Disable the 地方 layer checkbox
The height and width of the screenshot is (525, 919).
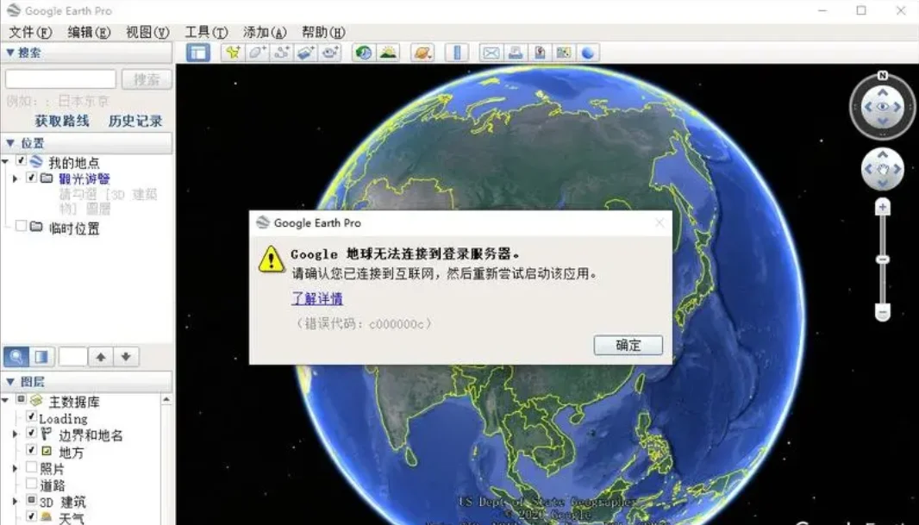(32, 451)
